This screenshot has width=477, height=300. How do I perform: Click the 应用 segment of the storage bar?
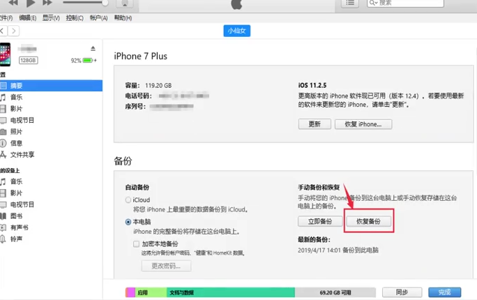pos(151,292)
